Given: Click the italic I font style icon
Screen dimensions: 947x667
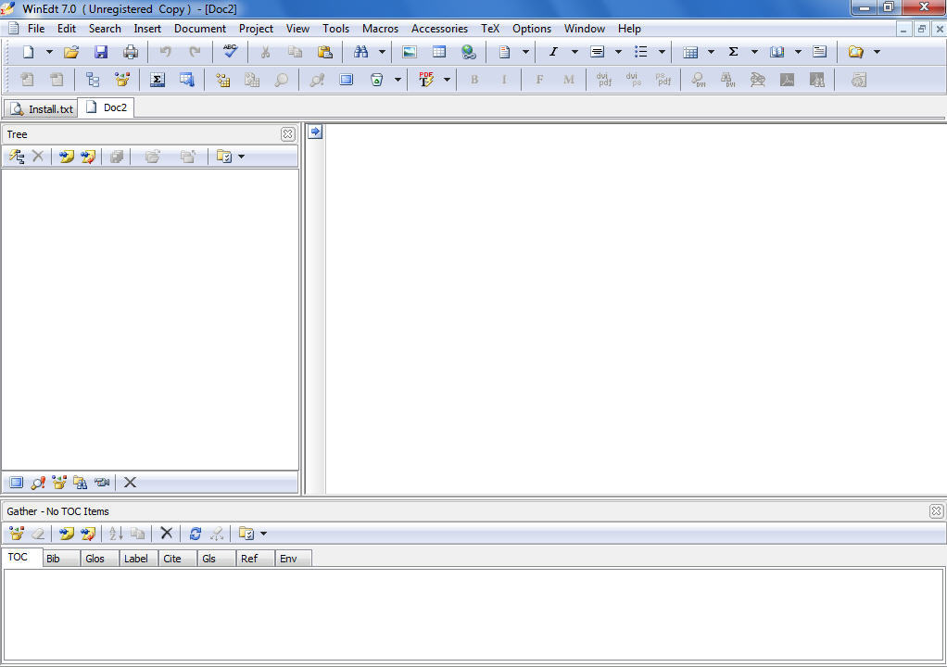Looking at the screenshot, I should coord(553,52).
